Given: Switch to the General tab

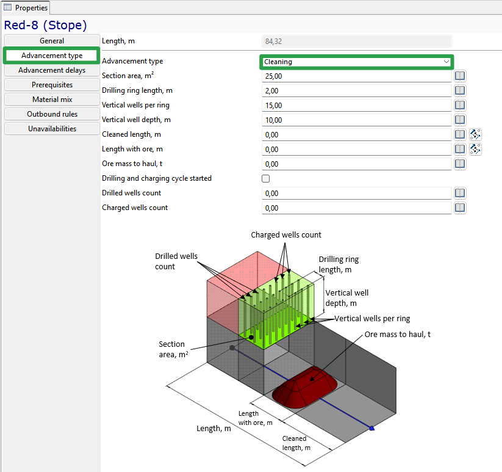Looking at the screenshot, I should click(52, 41).
